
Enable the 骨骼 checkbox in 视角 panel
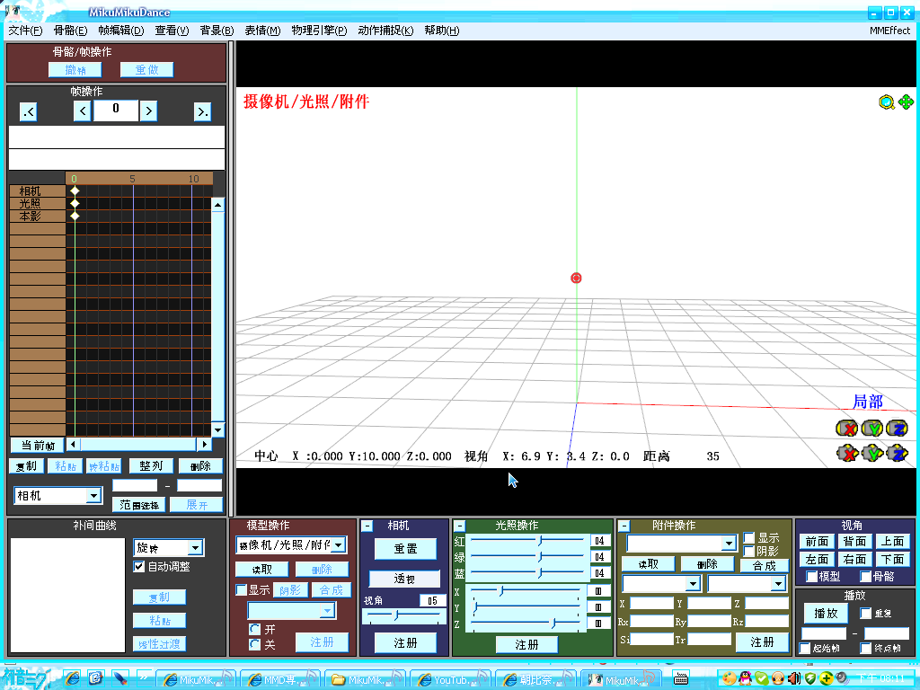click(865, 577)
